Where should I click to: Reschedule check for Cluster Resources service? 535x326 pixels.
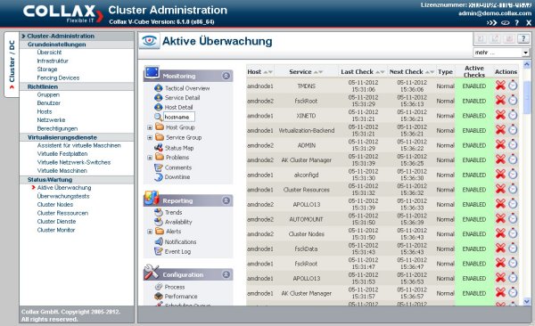[513, 189]
